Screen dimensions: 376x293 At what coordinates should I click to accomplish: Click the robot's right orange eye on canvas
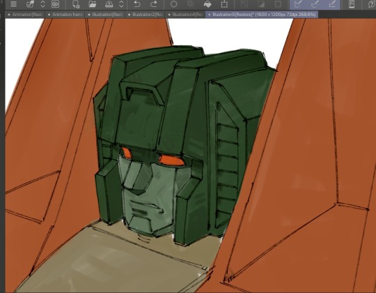tap(171, 160)
